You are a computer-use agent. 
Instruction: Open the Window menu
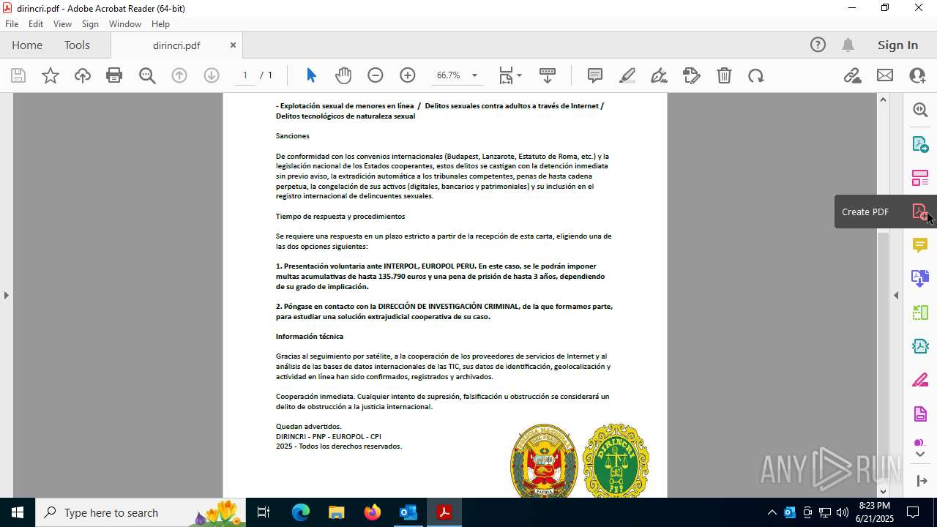point(125,24)
